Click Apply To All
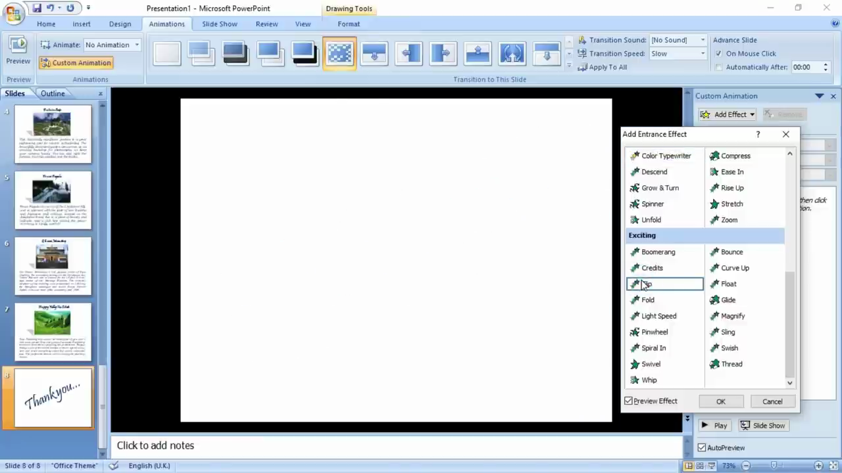 [603, 67]
